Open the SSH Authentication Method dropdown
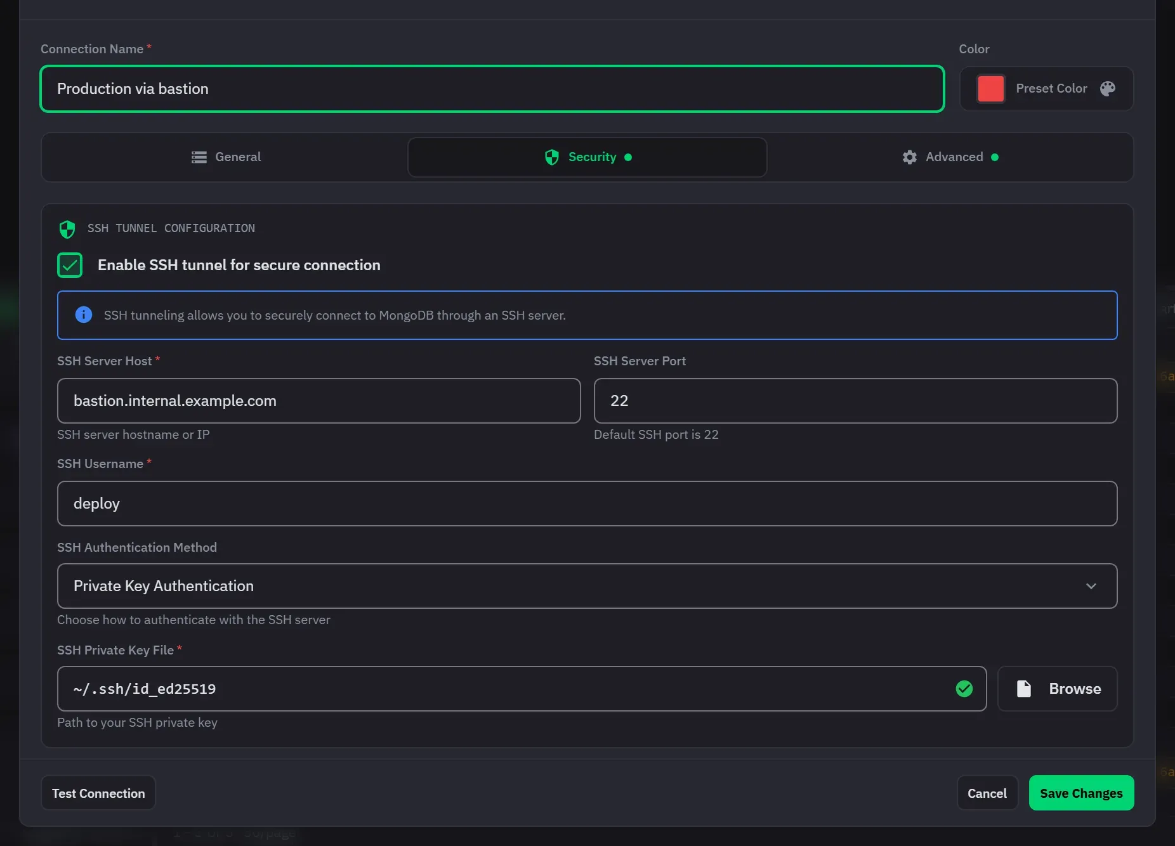This screenshot has height=846, width=1175. coord(587,586)
